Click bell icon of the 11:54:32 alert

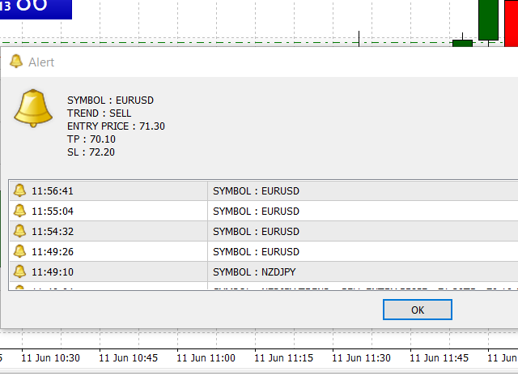[20, 231]
